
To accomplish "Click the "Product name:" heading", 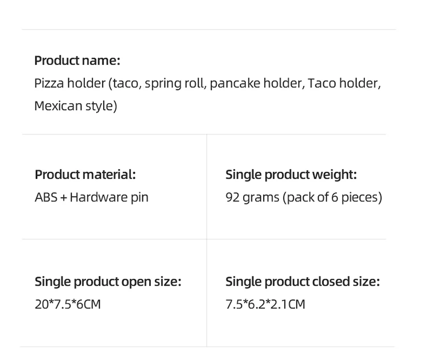I will coord(77,60).
